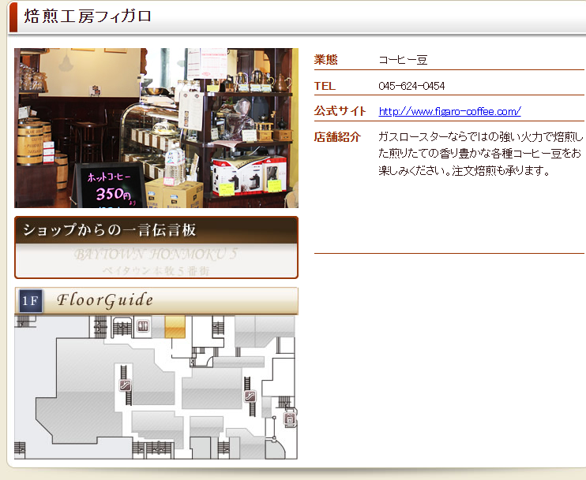Click the hot coffee 350円 chalkboard sign in photo
586x480 pixels.
click(x=109, y=185)
